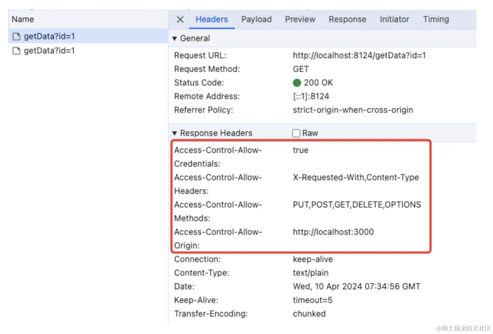
Task: Click the timeout=5 value
Action: (312, 300)
